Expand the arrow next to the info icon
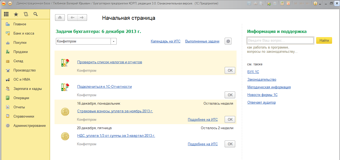Viewport: 340px width, 160px height. [x=320, y=4]
